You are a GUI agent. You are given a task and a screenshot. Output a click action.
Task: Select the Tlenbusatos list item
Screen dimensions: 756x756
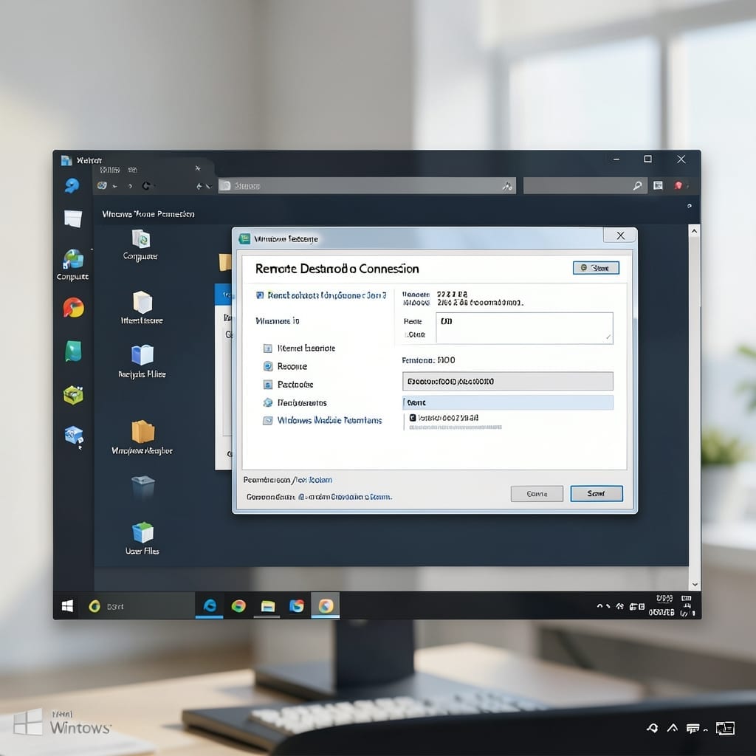point(295,402)
